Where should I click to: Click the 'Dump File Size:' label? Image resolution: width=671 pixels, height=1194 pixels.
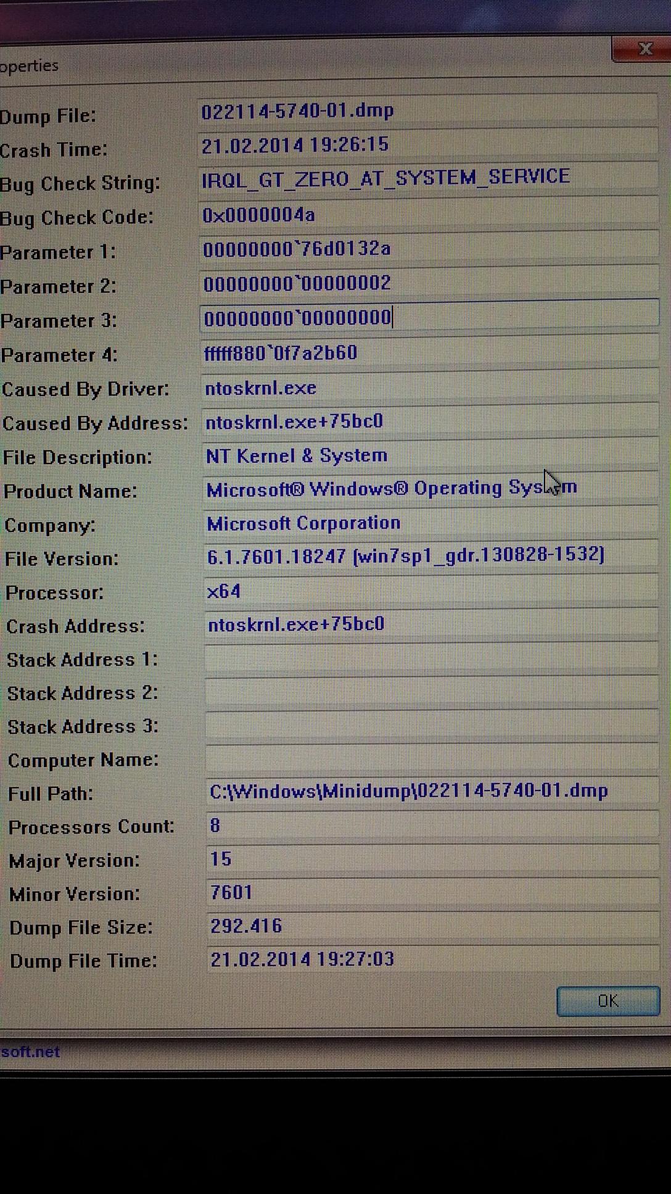click(x=81, y=927)
